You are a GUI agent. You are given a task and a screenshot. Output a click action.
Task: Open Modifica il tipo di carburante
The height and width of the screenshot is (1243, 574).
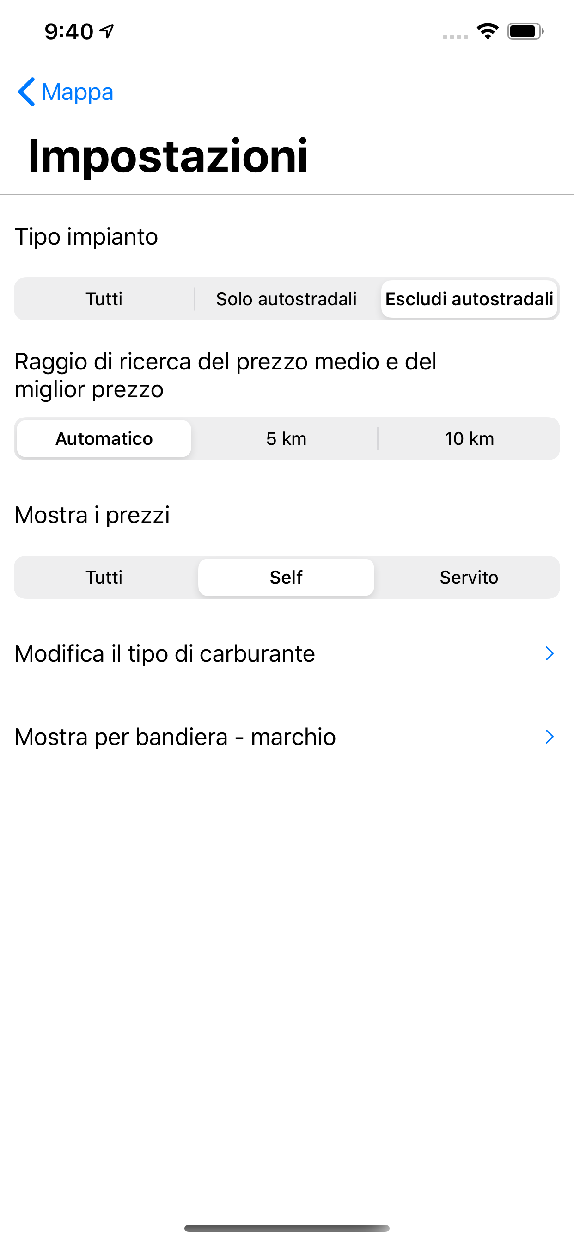pos(165,654)
